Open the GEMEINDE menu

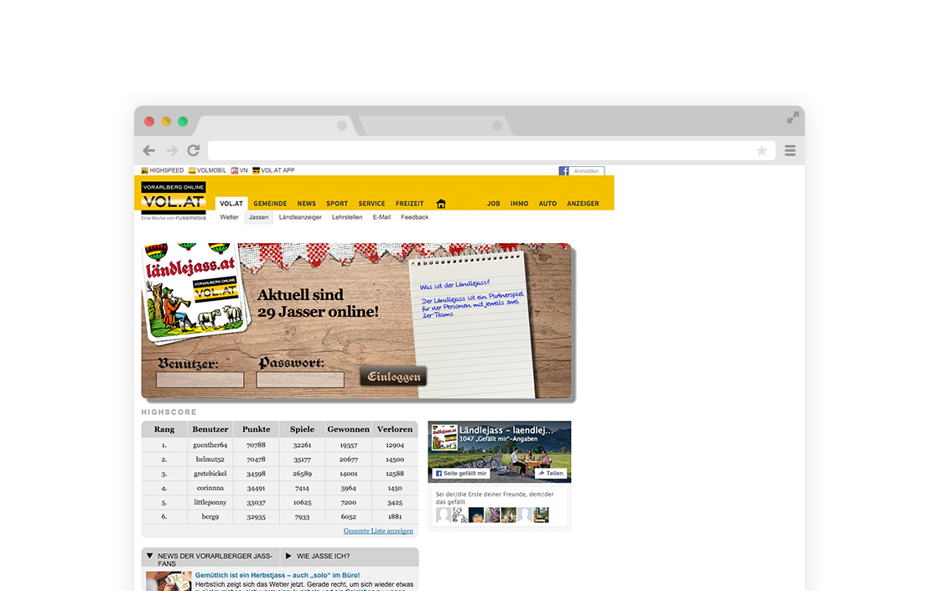point(270,204)
